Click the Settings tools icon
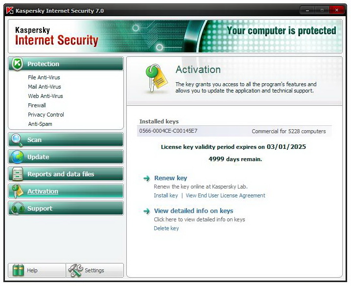This screenshot has height=286, width=351. 75,270
